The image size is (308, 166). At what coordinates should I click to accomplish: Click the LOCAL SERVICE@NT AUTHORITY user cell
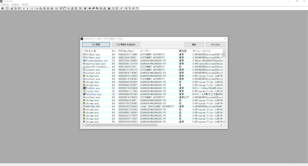157,106
